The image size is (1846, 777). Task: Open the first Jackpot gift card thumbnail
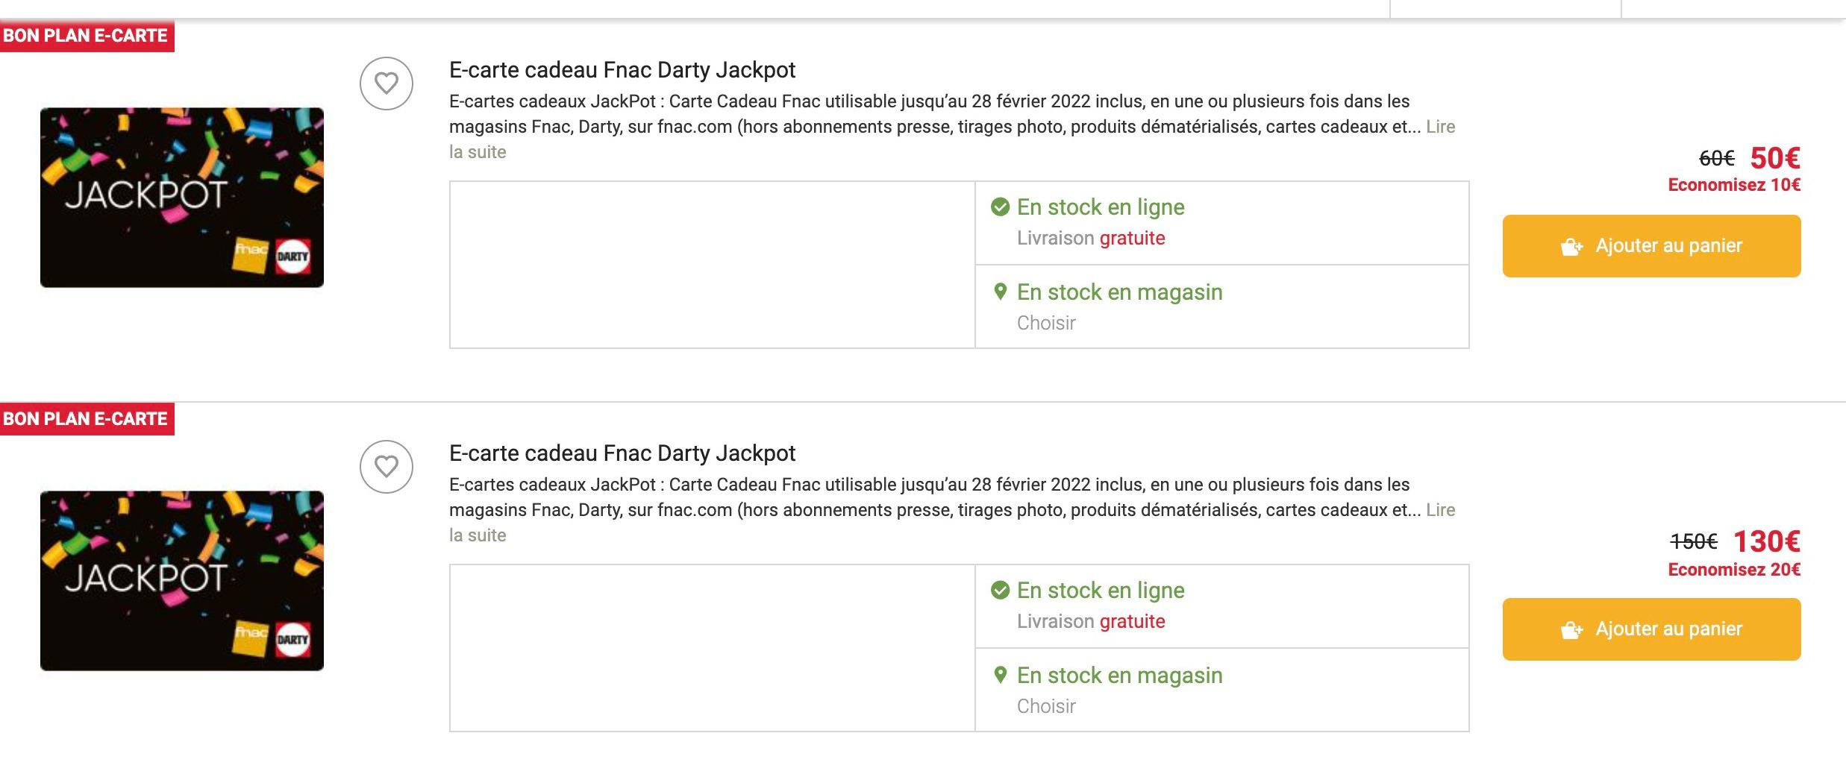click(x=182, y=198)
